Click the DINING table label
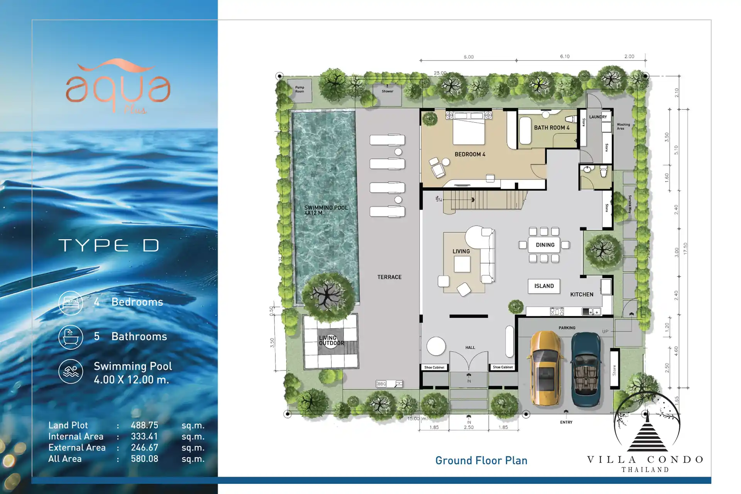Screen dimensions: 741x494 pyautogui.click(x=545, y=245)
